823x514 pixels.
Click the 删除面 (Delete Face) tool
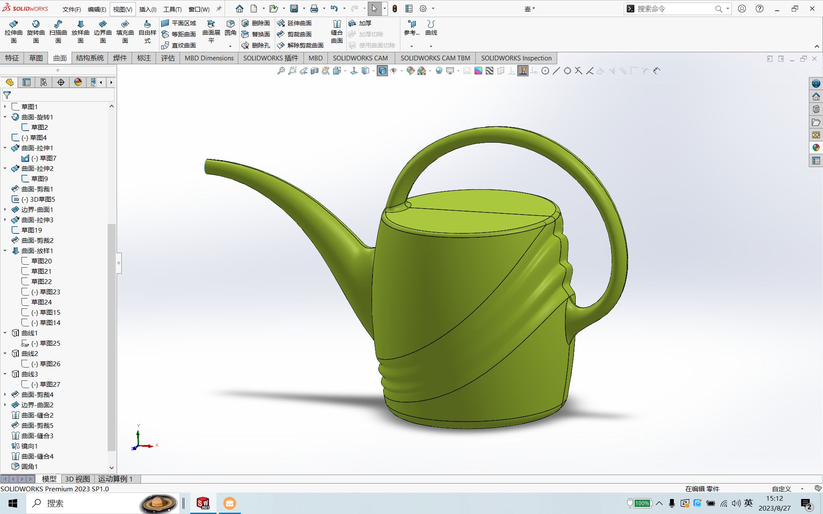(x=256, y=23)
